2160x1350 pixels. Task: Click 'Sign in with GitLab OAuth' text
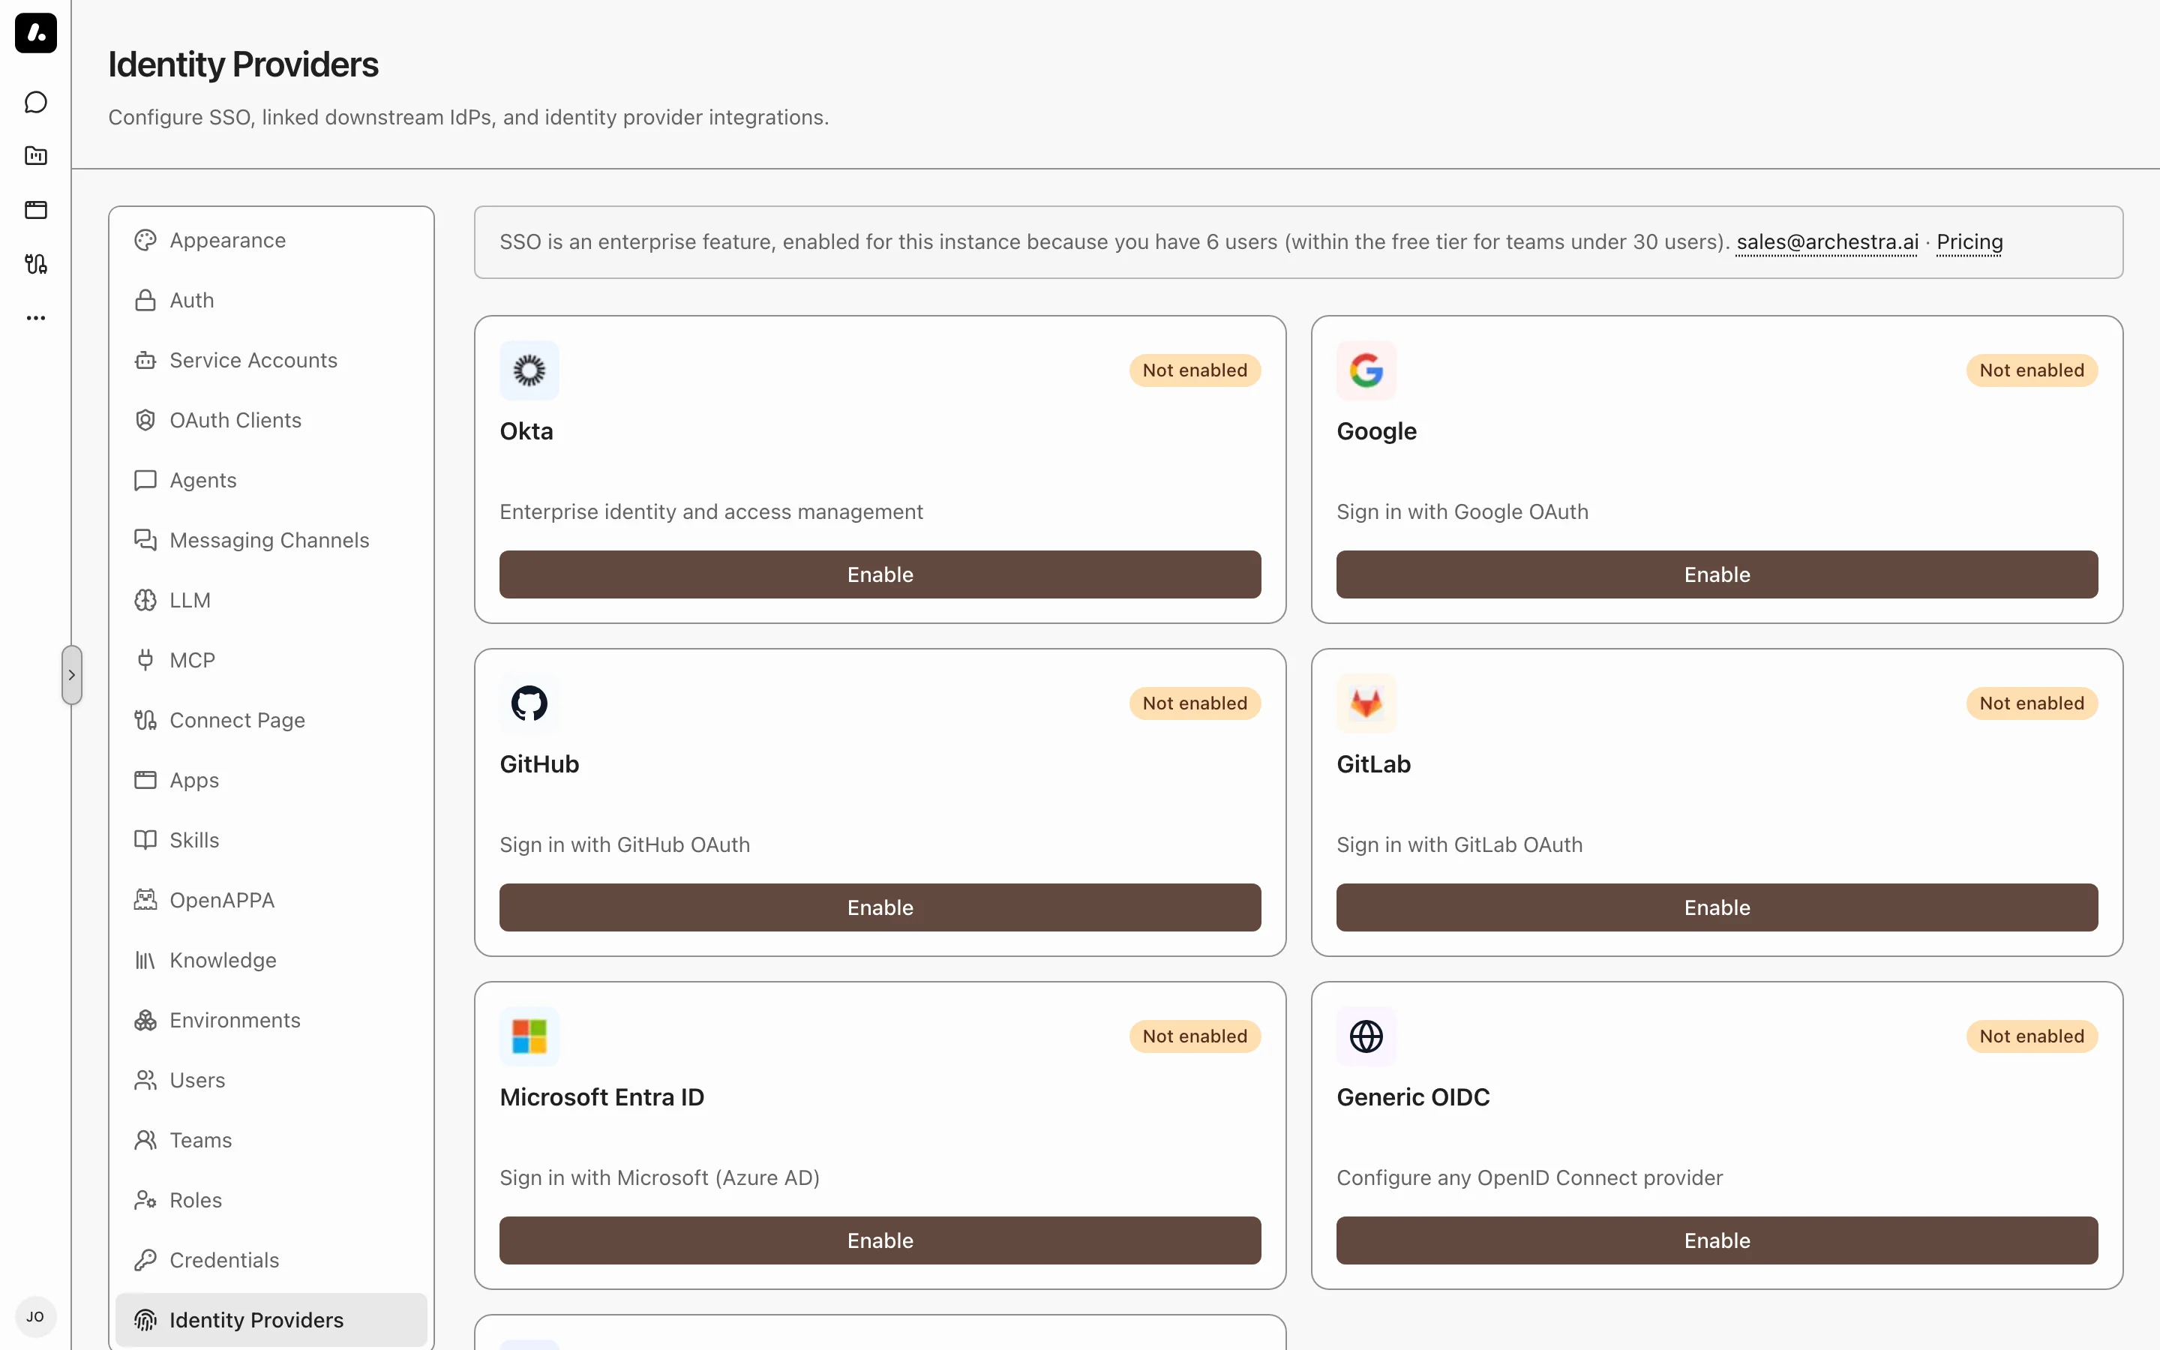[1460, 844]
